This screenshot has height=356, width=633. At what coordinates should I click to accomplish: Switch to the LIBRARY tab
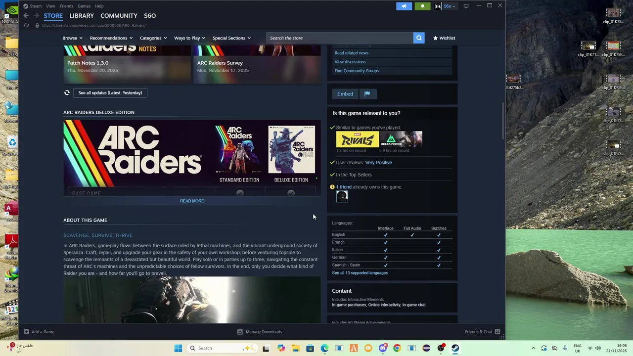click(x=82, y=16)
